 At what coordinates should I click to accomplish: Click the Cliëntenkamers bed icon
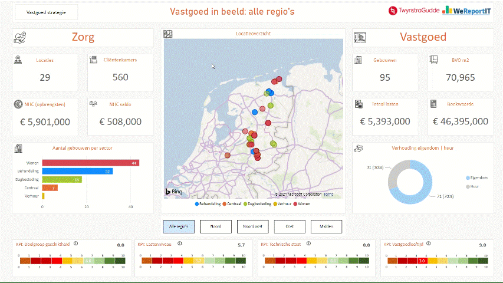(x=93, y=60)
